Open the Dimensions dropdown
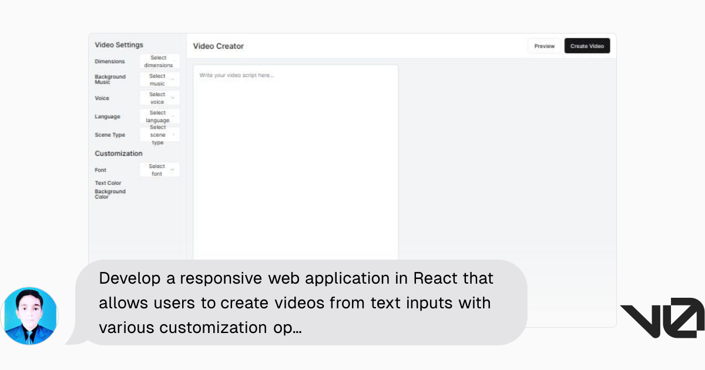Viewport: 705px width, 370px height. [x=160, y=61]
